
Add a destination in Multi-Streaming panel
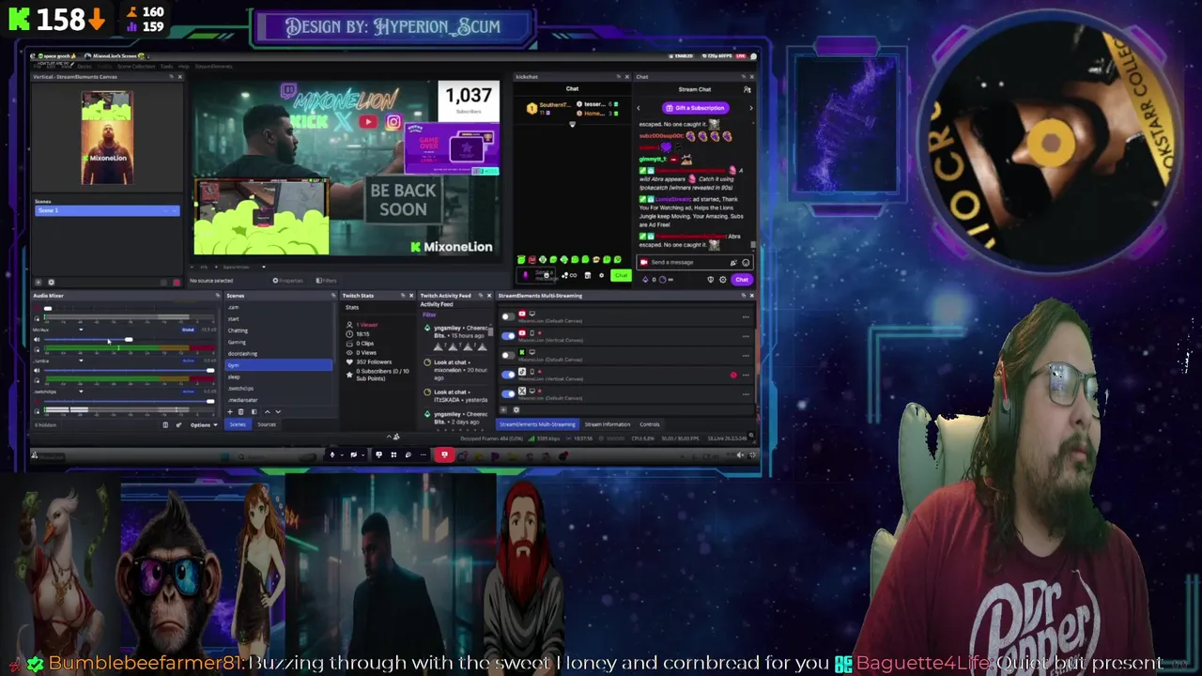click(x=503, y=409)
